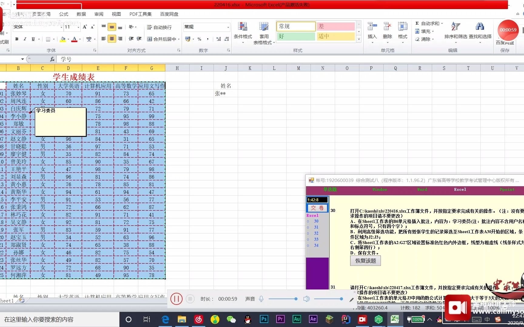Select question 30 radio in exam panel
The image size is (524, 327).
[308, 221]
